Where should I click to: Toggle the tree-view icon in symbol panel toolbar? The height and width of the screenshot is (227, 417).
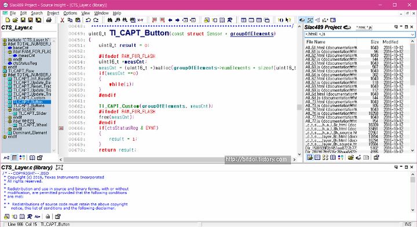pos(14,158)
